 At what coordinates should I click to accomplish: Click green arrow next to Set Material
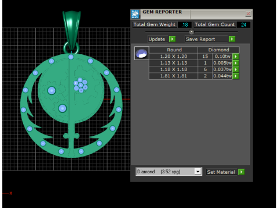coord(242,172)
